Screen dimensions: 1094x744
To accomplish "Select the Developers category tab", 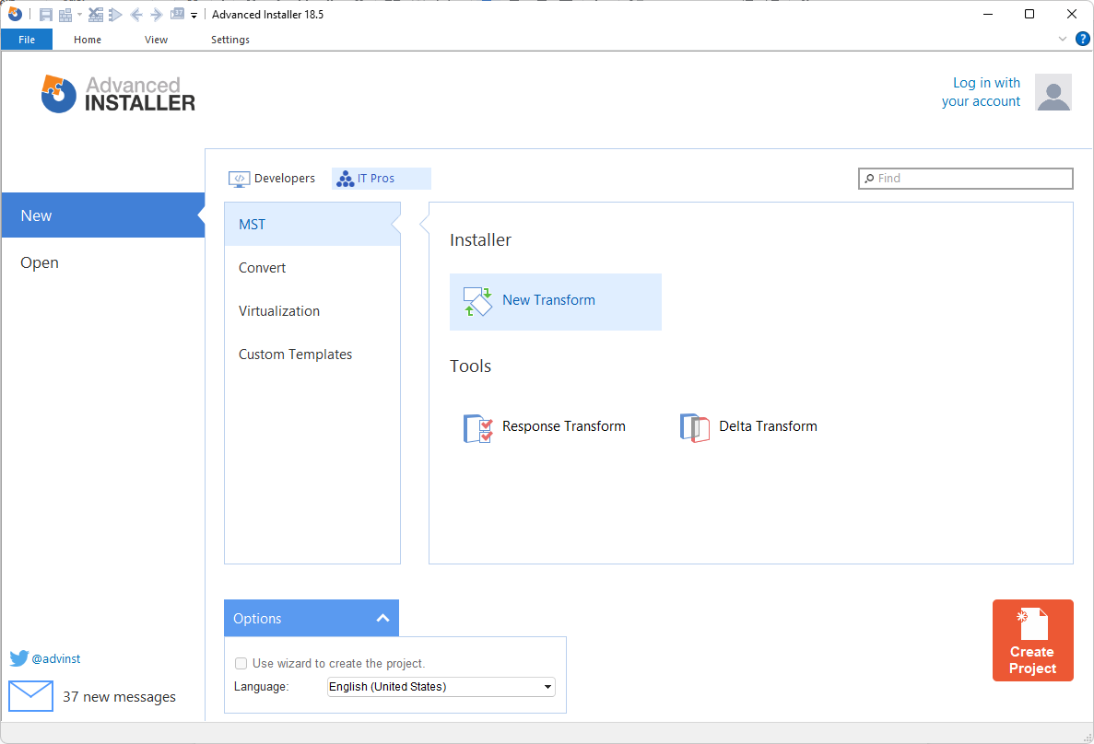I will tap(272, 179).
